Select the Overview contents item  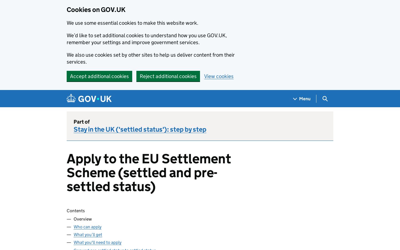82,219
